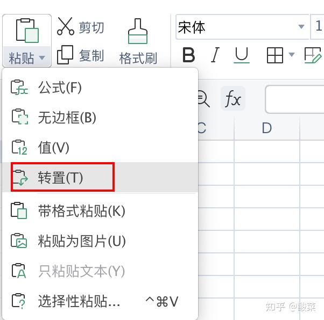This screenshot has height=320, width=324.
Task: Expand the 粘贴 dropdown arrow
Action: pyautogui.click(x=42, y=58)
